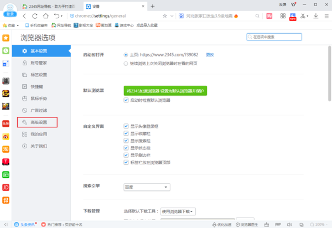
Task: Click the skin shirt icon in title bar
Action: [x=293, y=4]
